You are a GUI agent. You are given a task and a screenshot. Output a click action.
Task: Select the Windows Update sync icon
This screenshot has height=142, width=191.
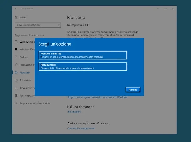coord(16,42)
